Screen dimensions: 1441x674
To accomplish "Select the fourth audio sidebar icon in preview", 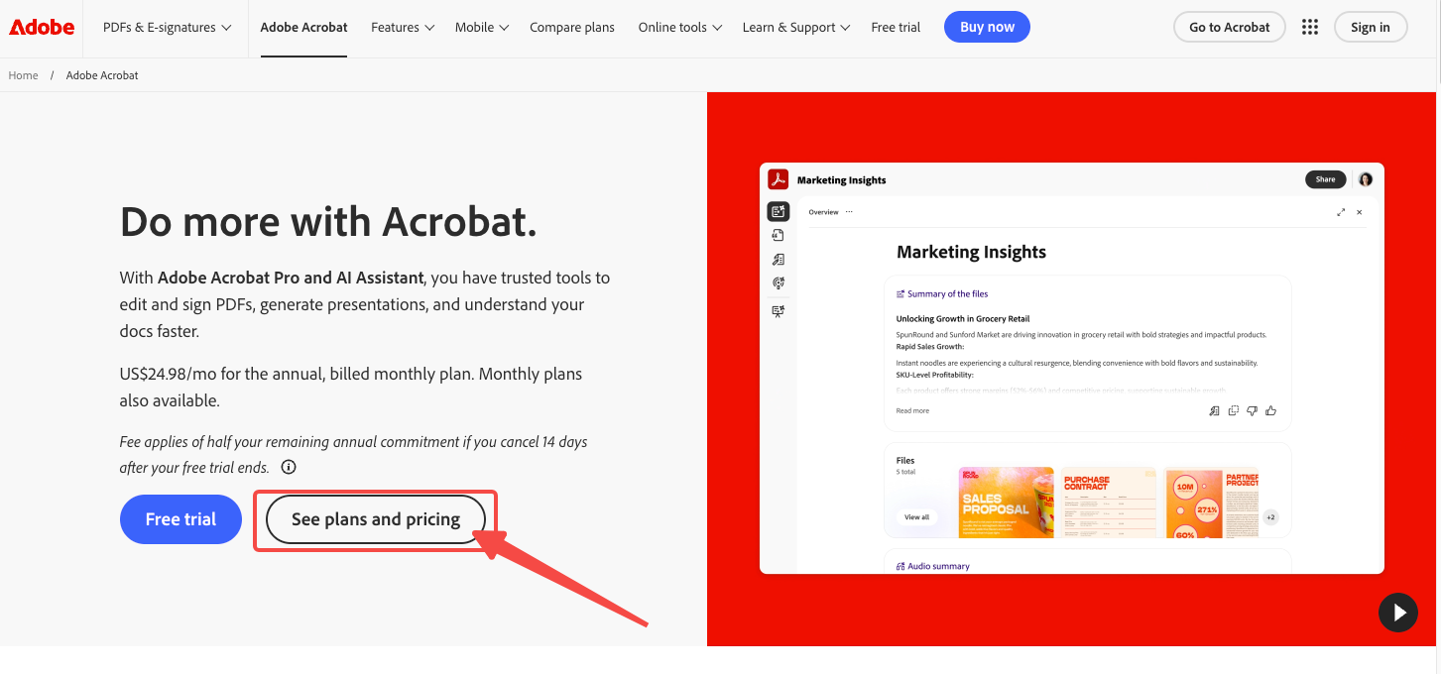I will [779, 283].
